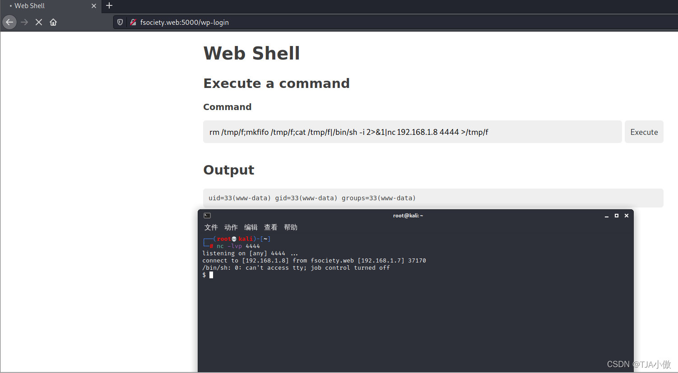This screenshot has height=373, width=678.
Task: Click the root@kali:~ terminal title
Action: coord(408,216)
